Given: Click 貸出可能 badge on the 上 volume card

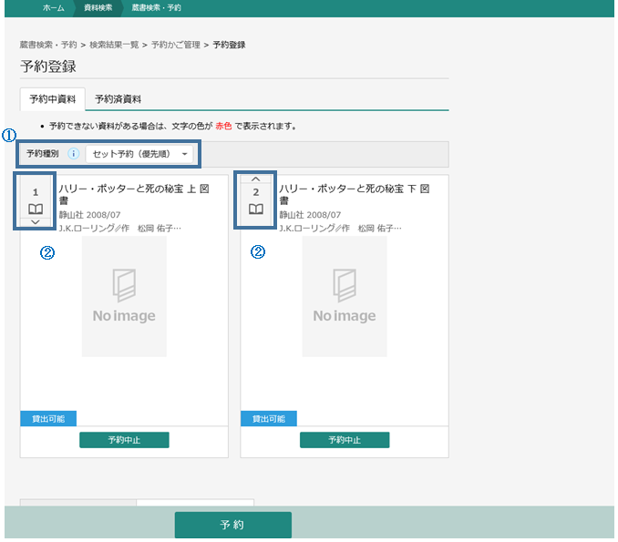Looking at the screenshot, I should click(x=48, y=418).
